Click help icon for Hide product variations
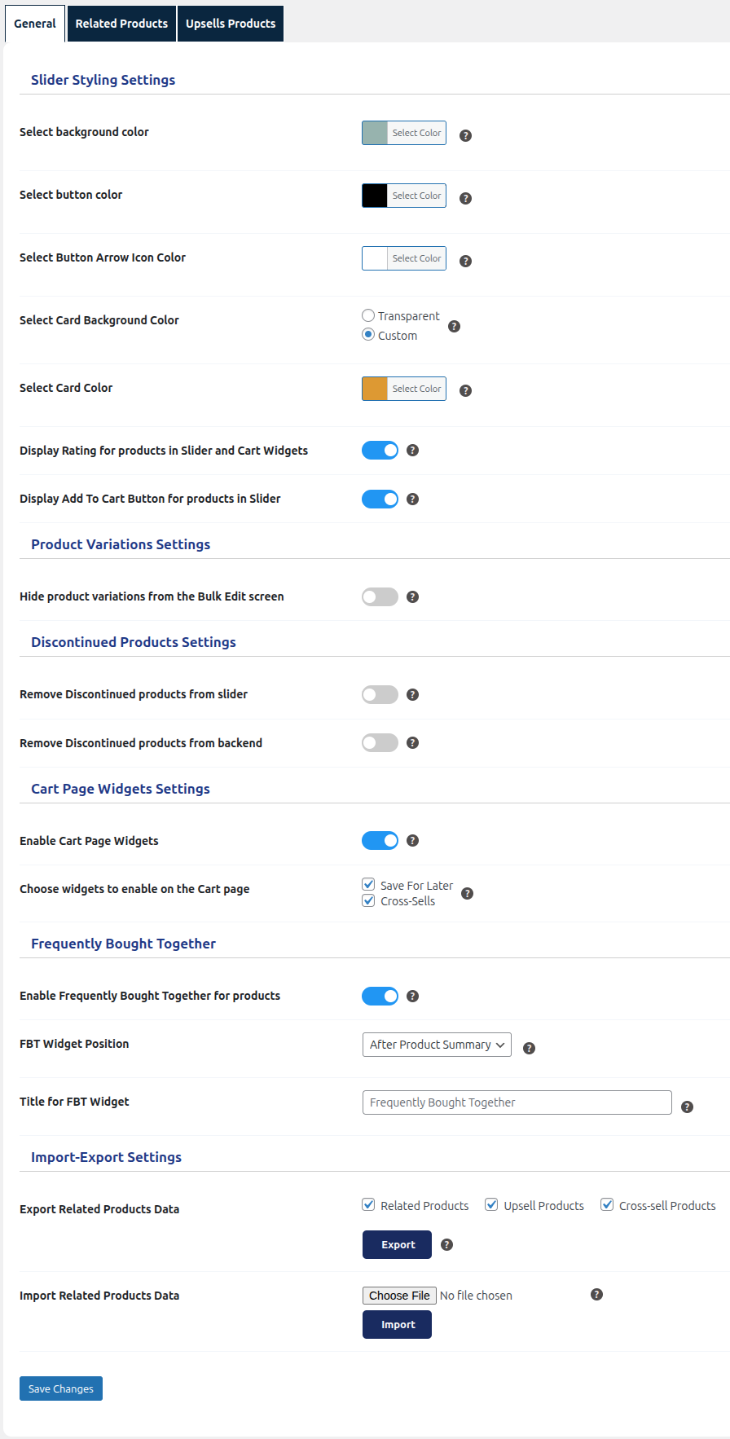730x1439 pixels. click(412, 596)
